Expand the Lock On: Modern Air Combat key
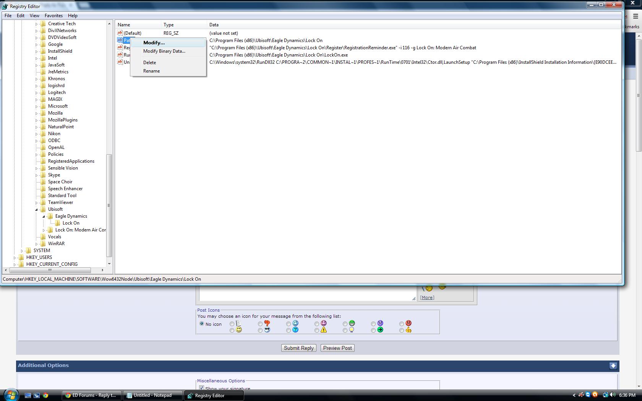Image resolution: width=642 pixels, height=401 pixels. pos(44,230)
